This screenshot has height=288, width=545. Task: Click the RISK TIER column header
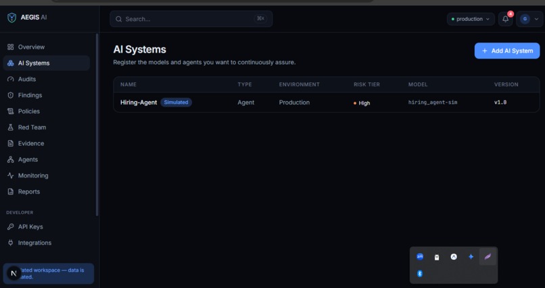coord(366,84)
